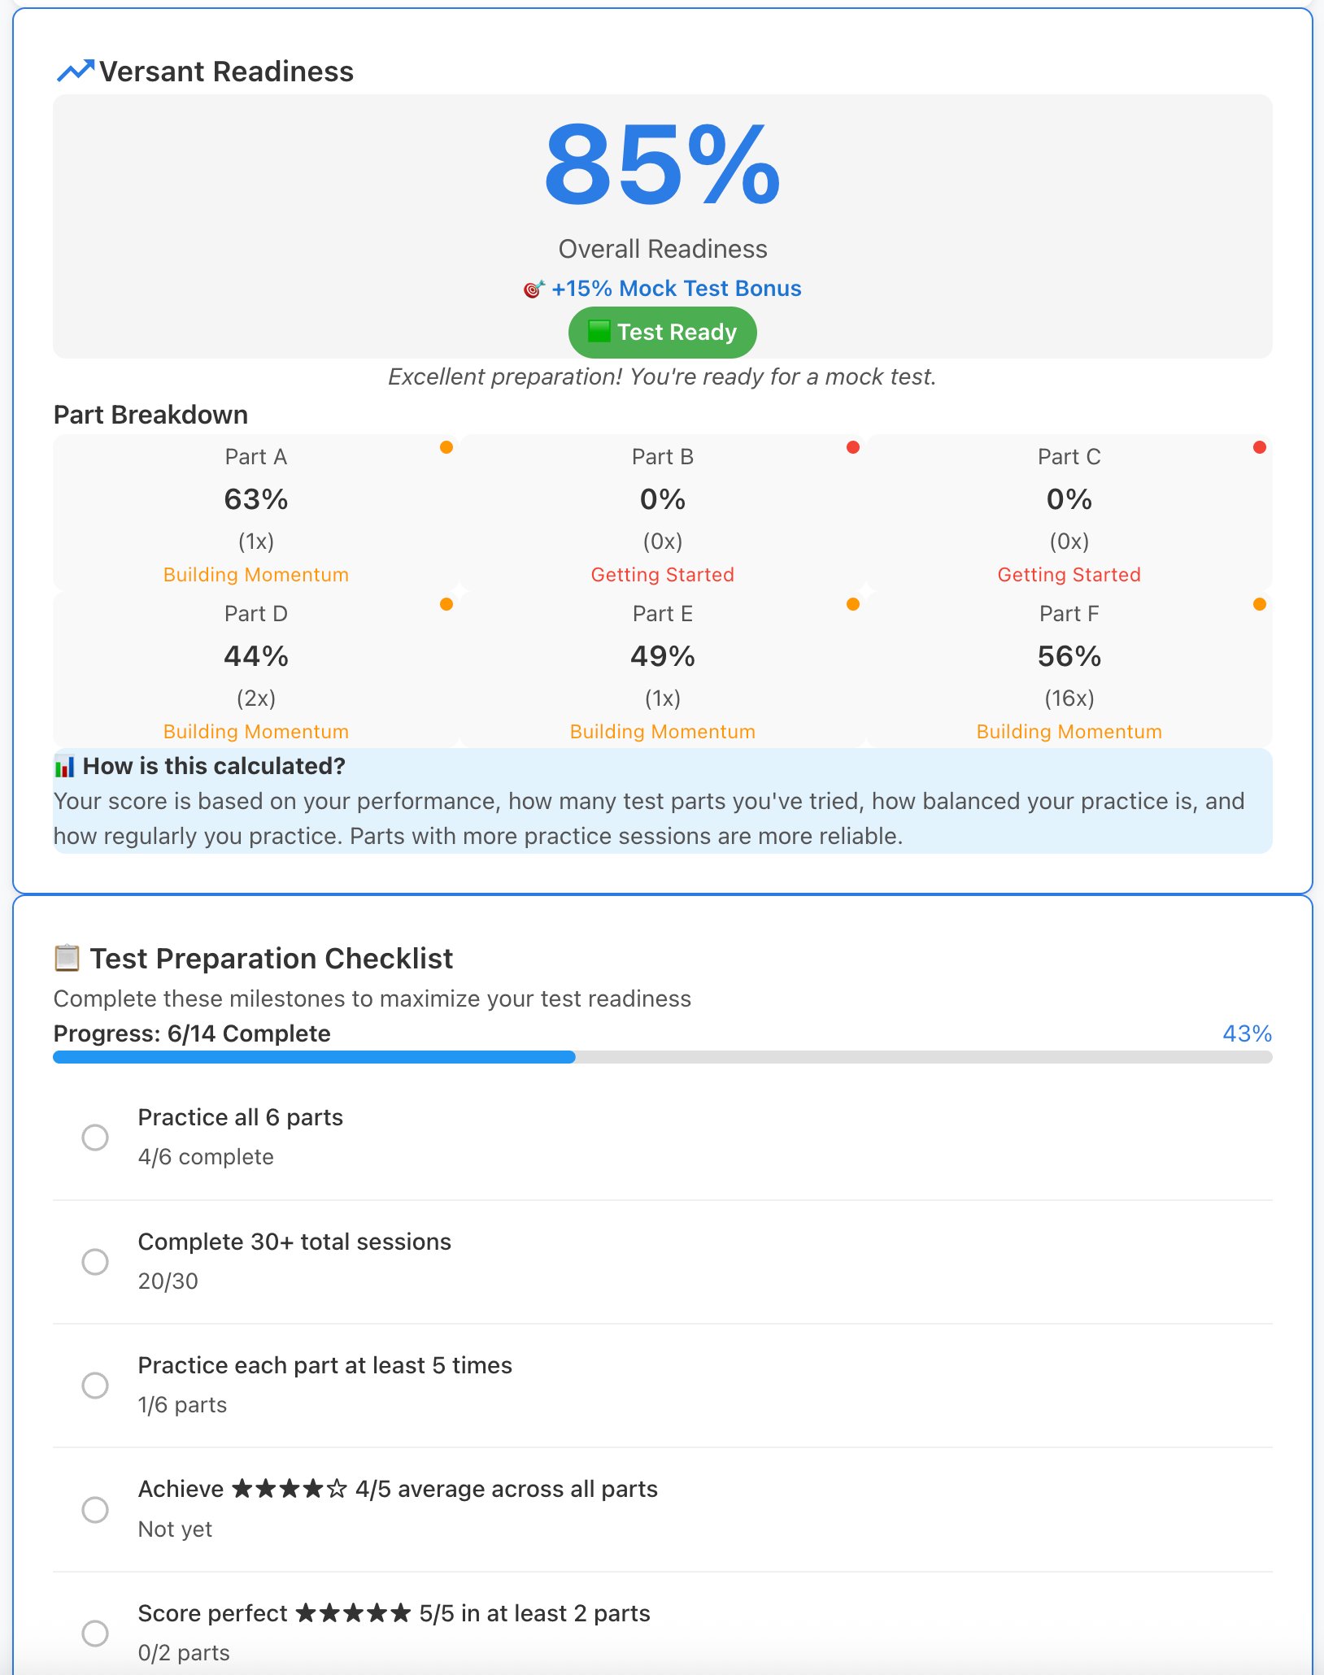Click the target icon before Mock Test Bonus

pos(534,289)
